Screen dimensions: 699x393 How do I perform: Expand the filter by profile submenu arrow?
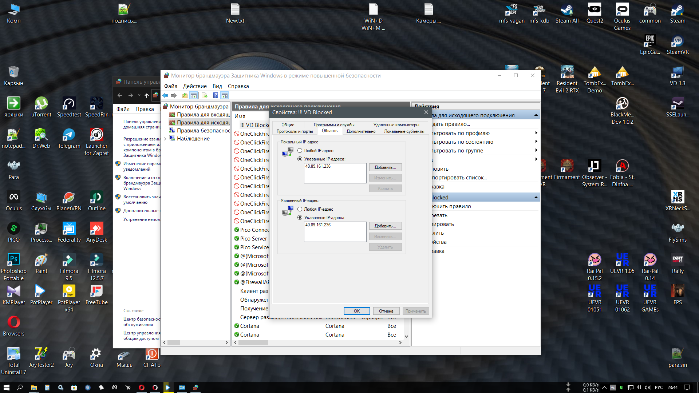(x=536, y=133)
